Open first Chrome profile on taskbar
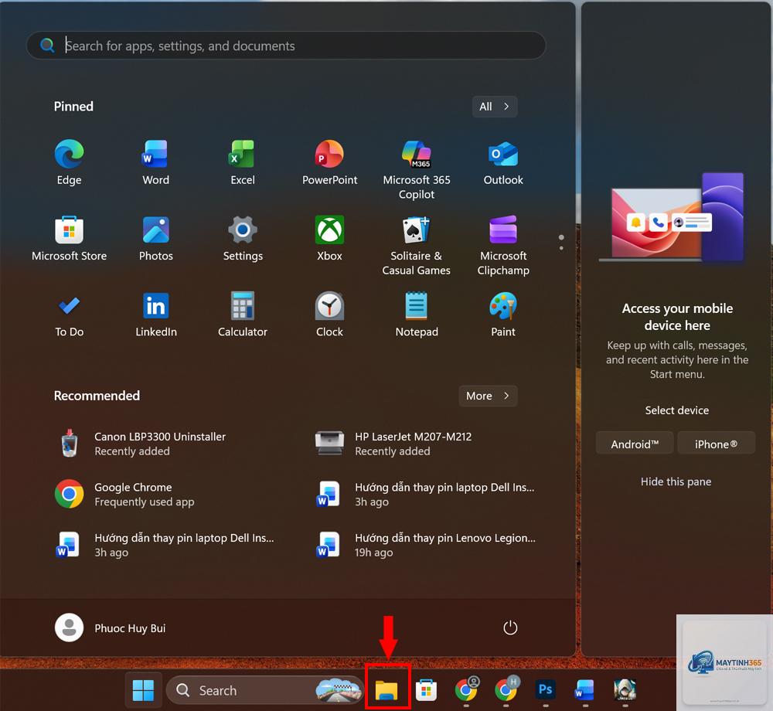This screenshot has height=711, width=773. 466,689
